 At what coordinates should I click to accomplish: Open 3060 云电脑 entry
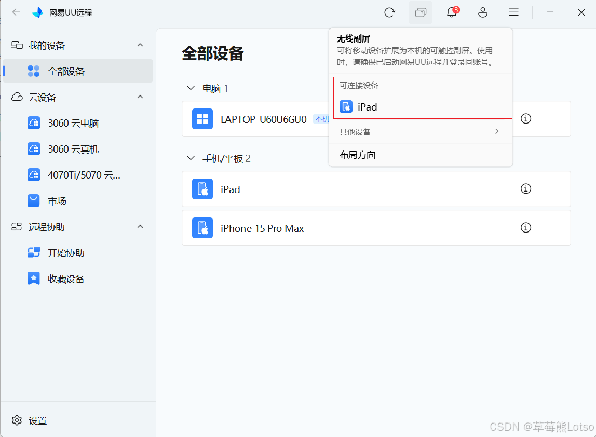pos(78,123)
